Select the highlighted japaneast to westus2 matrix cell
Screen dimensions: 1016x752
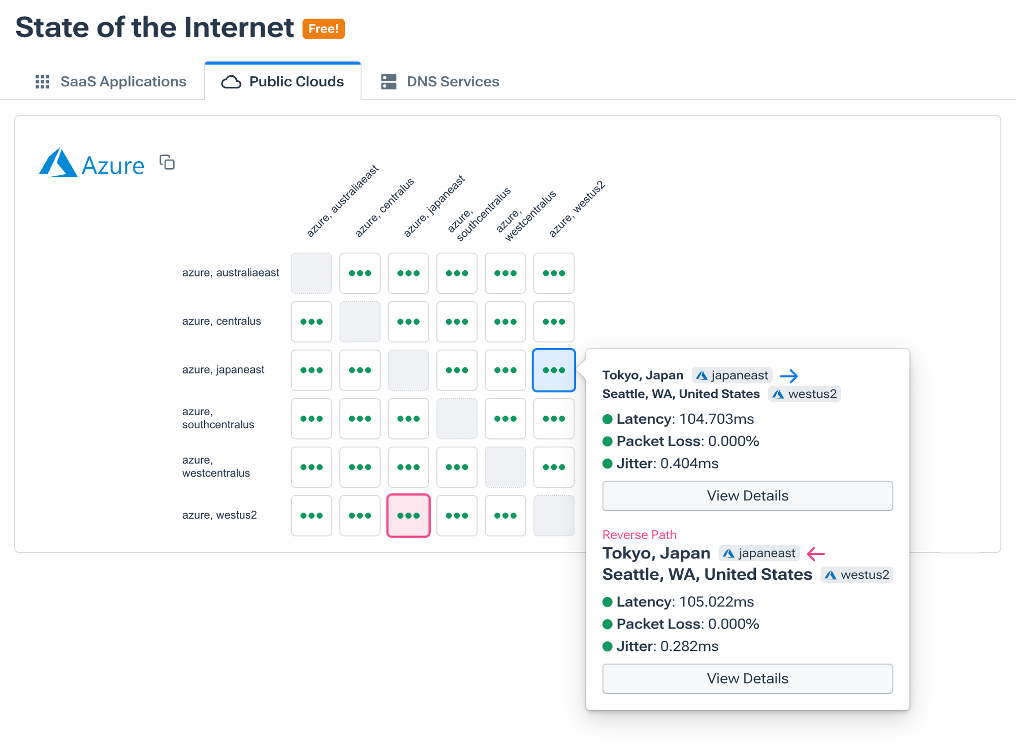click(x=554, y=370)
